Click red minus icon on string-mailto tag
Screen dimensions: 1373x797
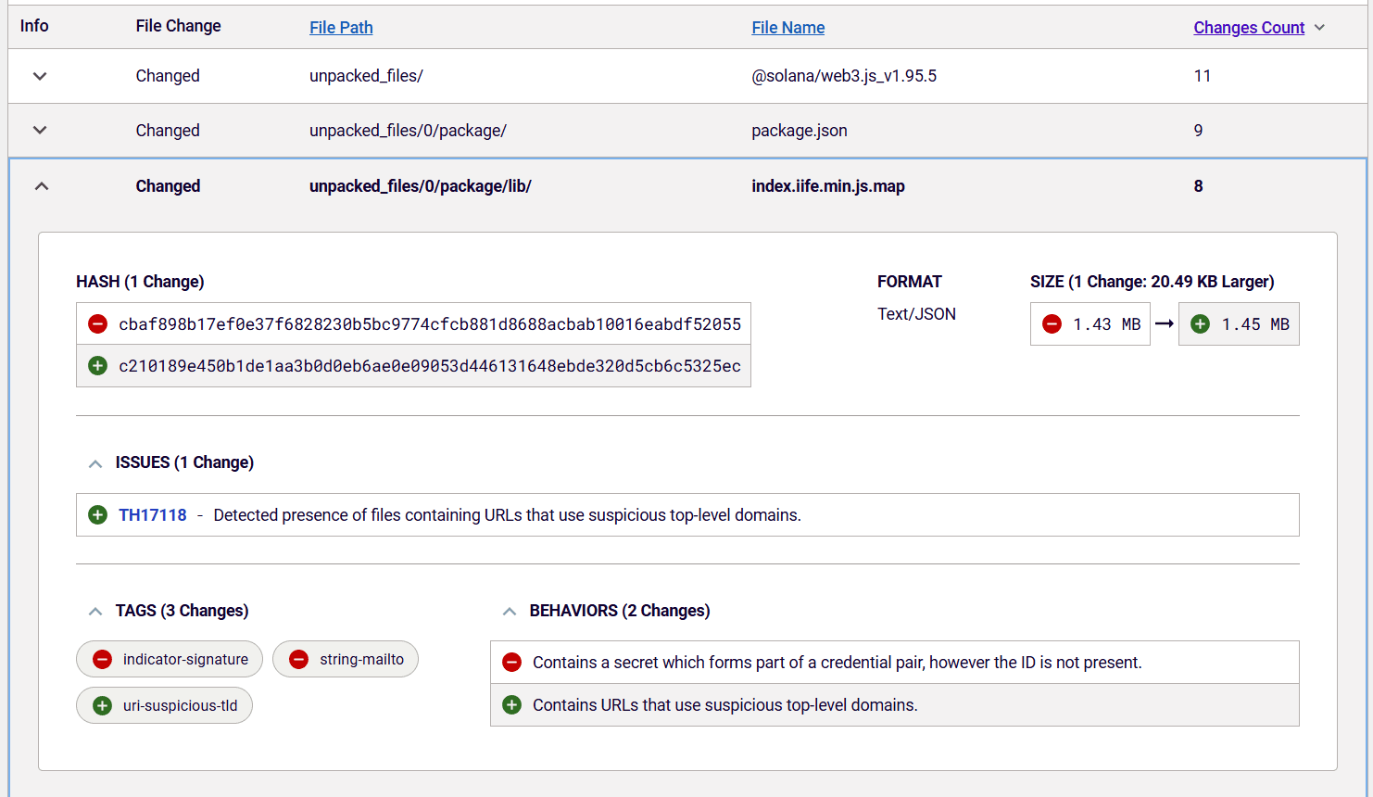click(298, 660)
